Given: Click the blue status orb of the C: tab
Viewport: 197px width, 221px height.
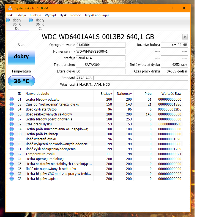Looking at the screenshot, I should coord(31,20).
